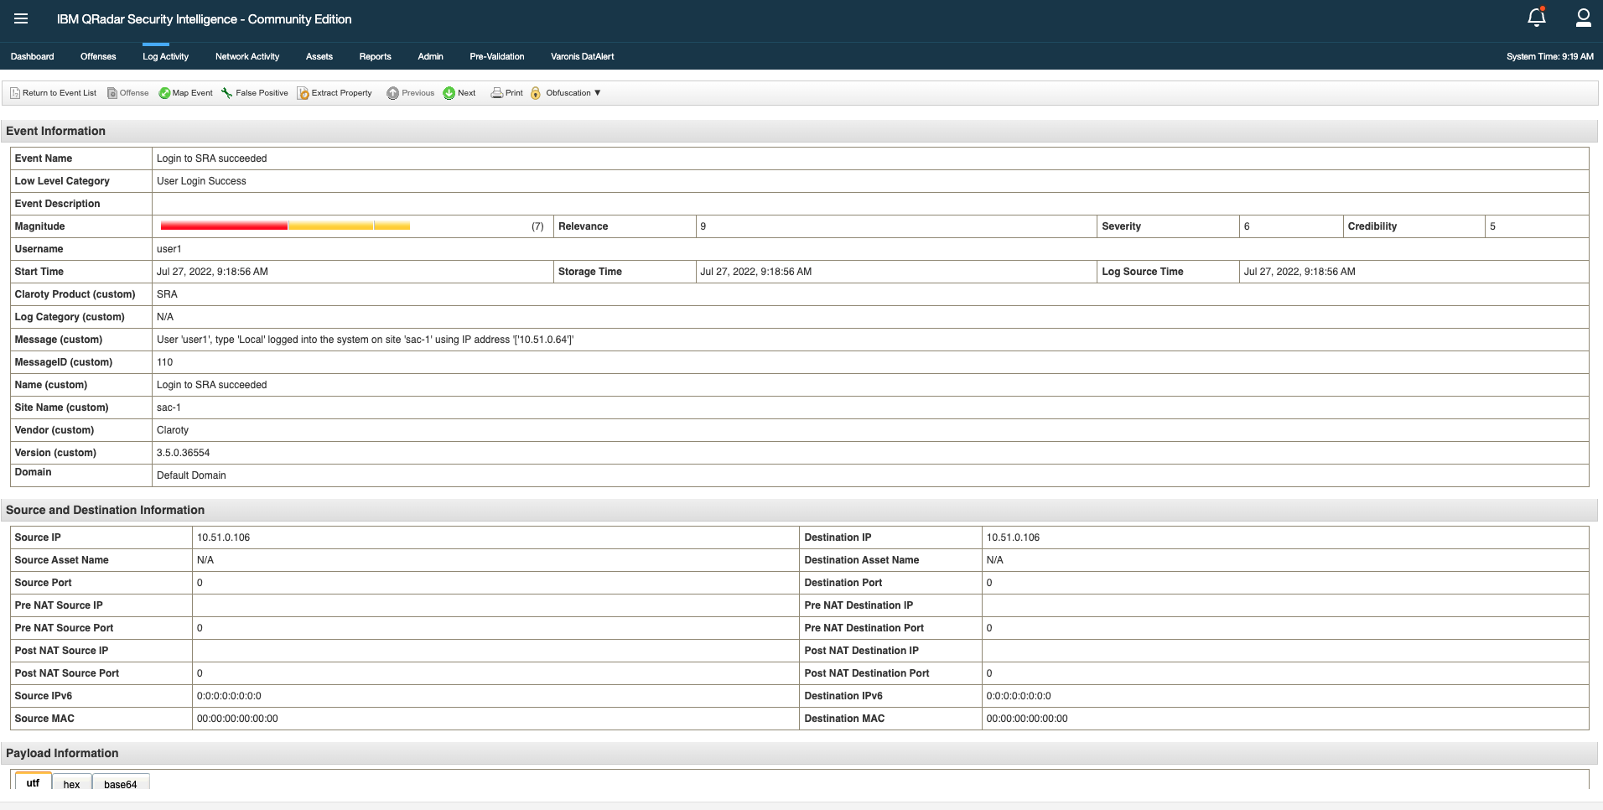Click MessageID value '110'

point(164,362)
